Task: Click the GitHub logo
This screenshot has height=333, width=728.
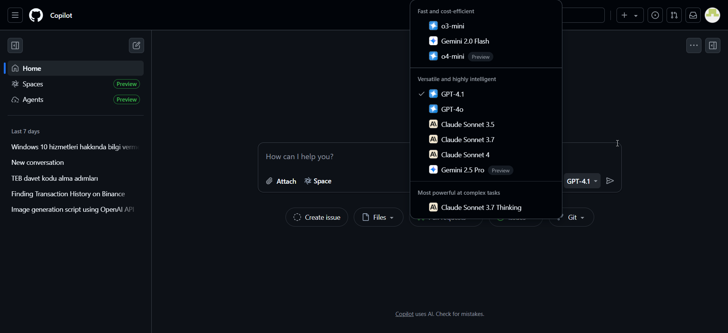Action: pyautogui.click(x=36, y=15)
